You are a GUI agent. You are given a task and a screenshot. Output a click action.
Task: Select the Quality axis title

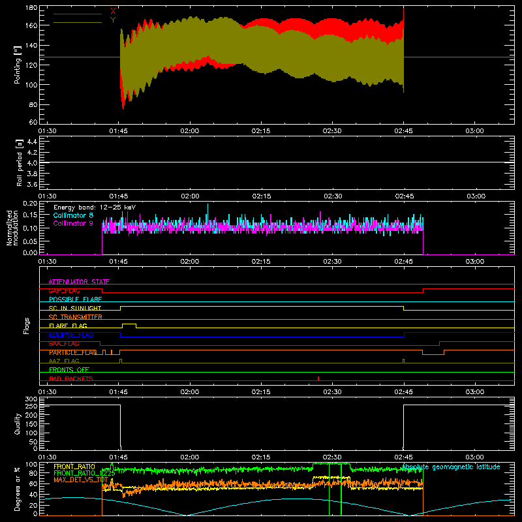(18, 423)
